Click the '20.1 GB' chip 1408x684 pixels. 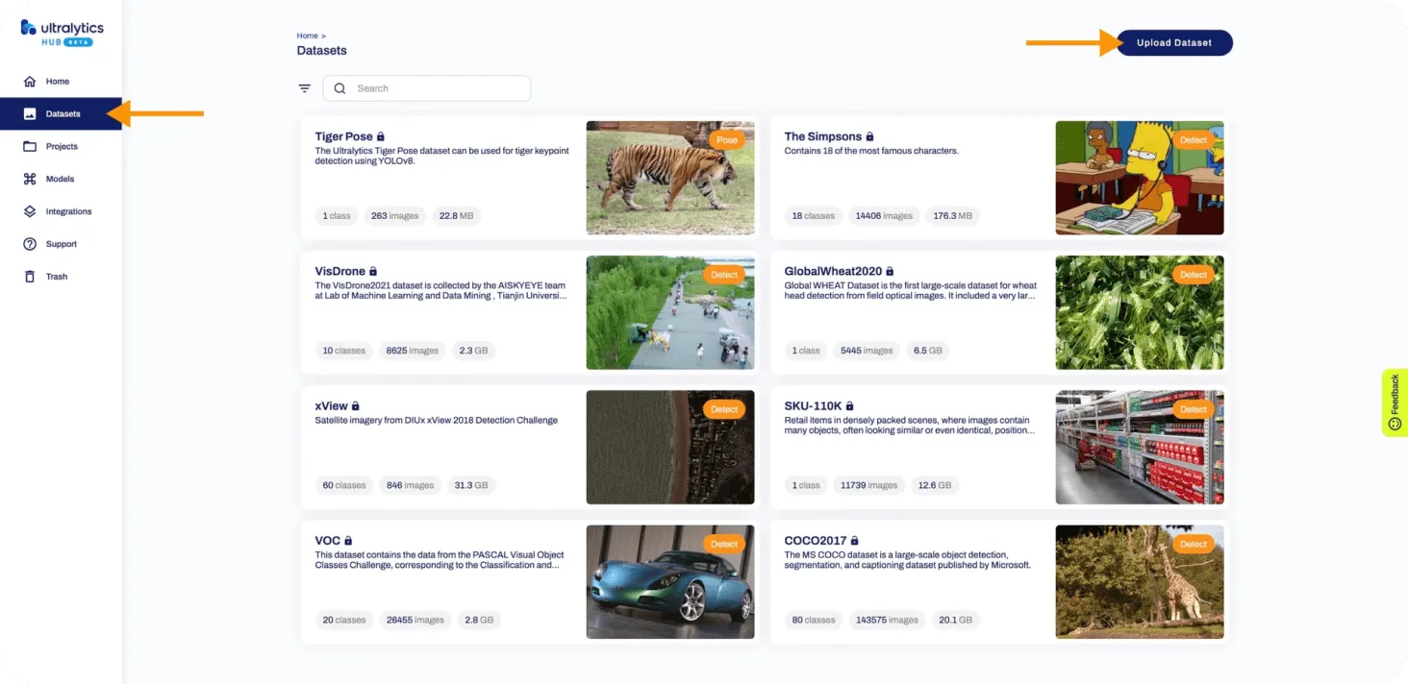[956, 620]
